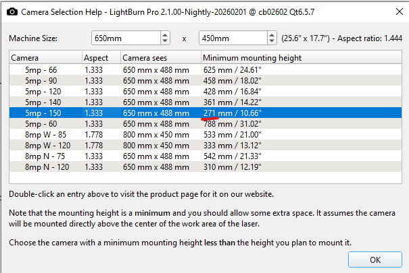Click the Camera sees column header
The image size is (409, 273).
(x=160, y=58)
